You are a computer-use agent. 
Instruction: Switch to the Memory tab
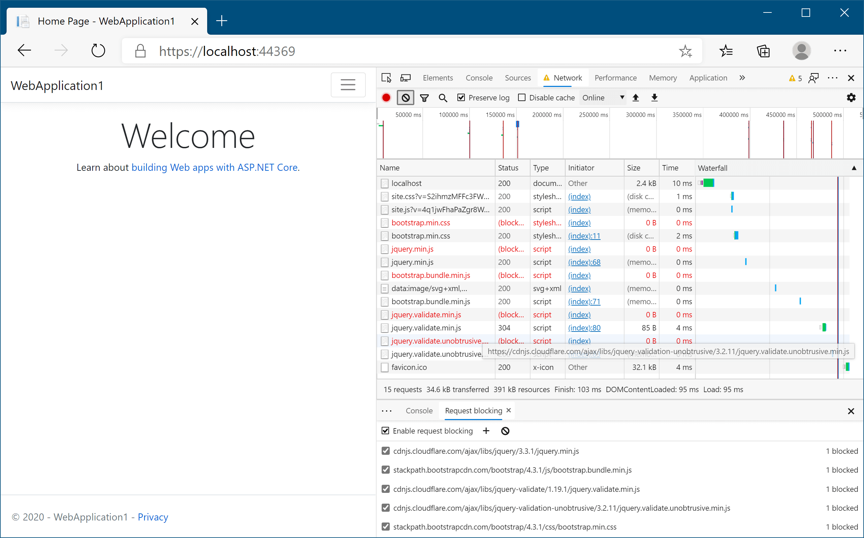(663, 78)
